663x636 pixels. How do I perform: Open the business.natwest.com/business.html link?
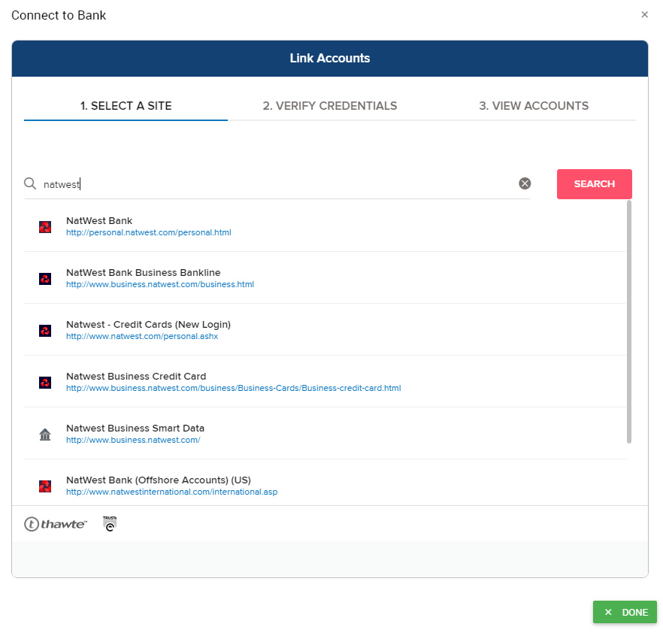click(x=160, y=285)
